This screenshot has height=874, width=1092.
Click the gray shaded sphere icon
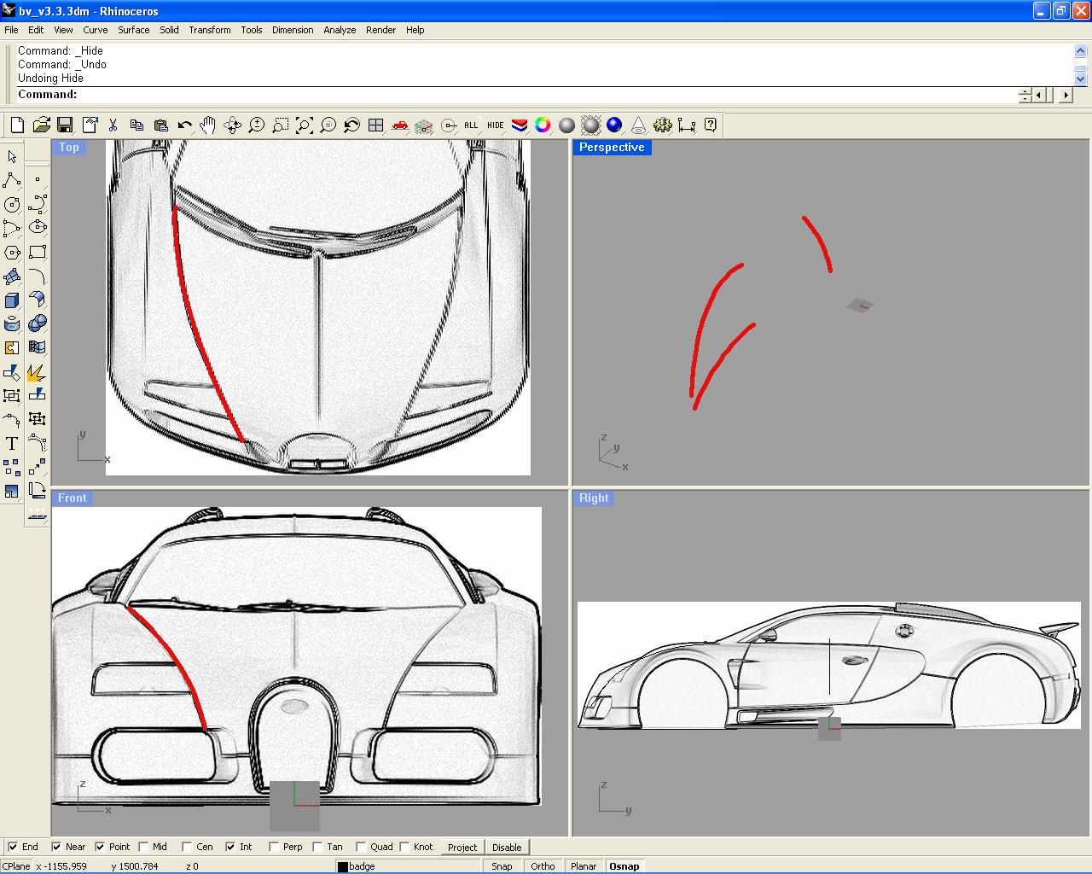[566, 125]
